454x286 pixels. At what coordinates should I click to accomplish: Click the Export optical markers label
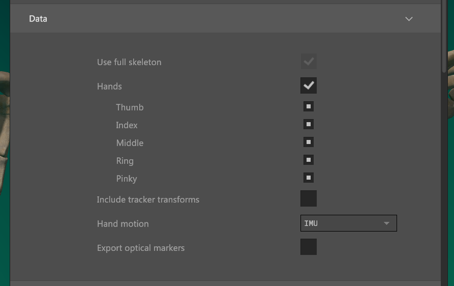click(141, 248)
